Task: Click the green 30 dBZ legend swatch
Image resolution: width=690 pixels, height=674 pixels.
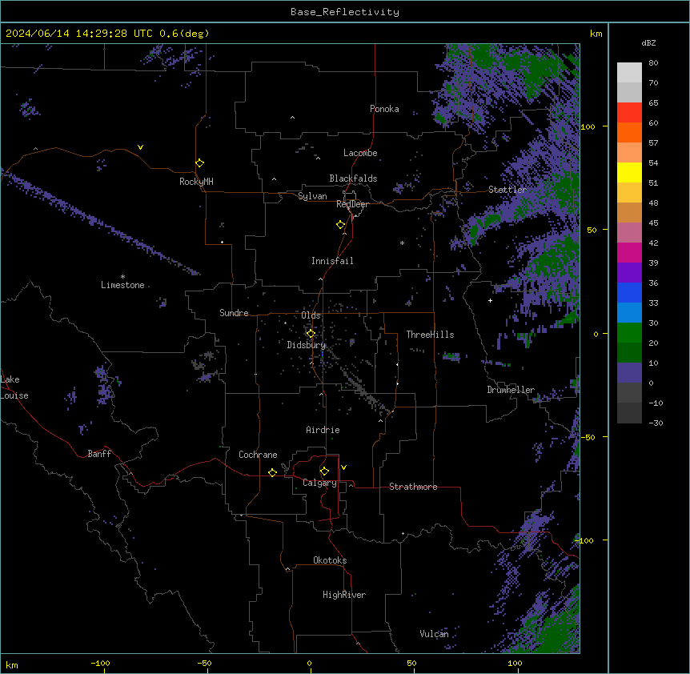Action: pos(629,333)
